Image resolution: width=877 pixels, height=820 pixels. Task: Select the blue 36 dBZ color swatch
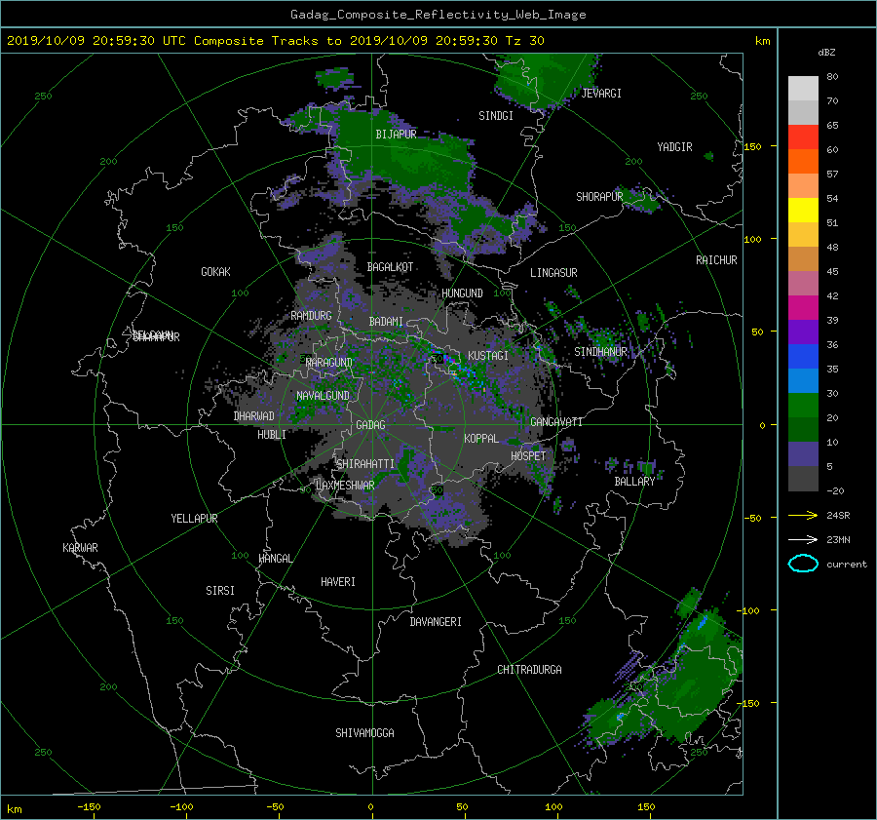click(x=803, y=357)
